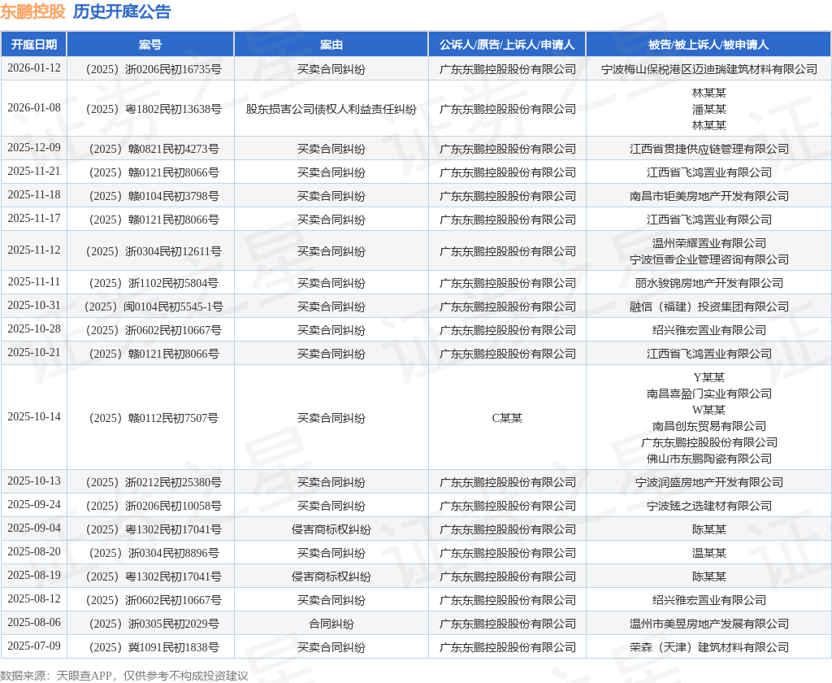The height and width of the screenshot is (683, 832).
Task: Click case number 粤1802民初13638号
Action: [x=154, y=110]
